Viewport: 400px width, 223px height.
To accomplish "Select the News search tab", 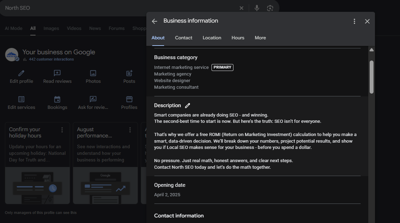I will 95,28.
